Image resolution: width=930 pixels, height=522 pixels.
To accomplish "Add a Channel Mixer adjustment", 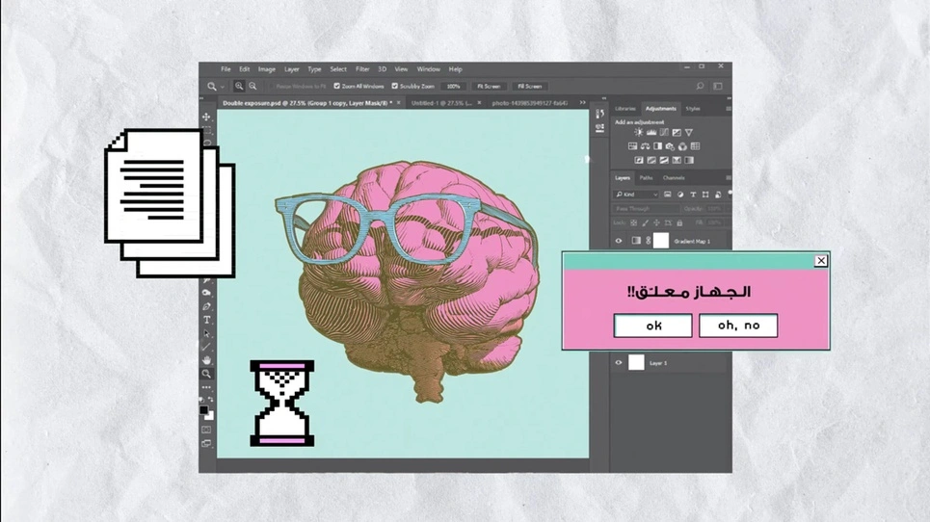I will pyautogui.click(x=682, y=146).
